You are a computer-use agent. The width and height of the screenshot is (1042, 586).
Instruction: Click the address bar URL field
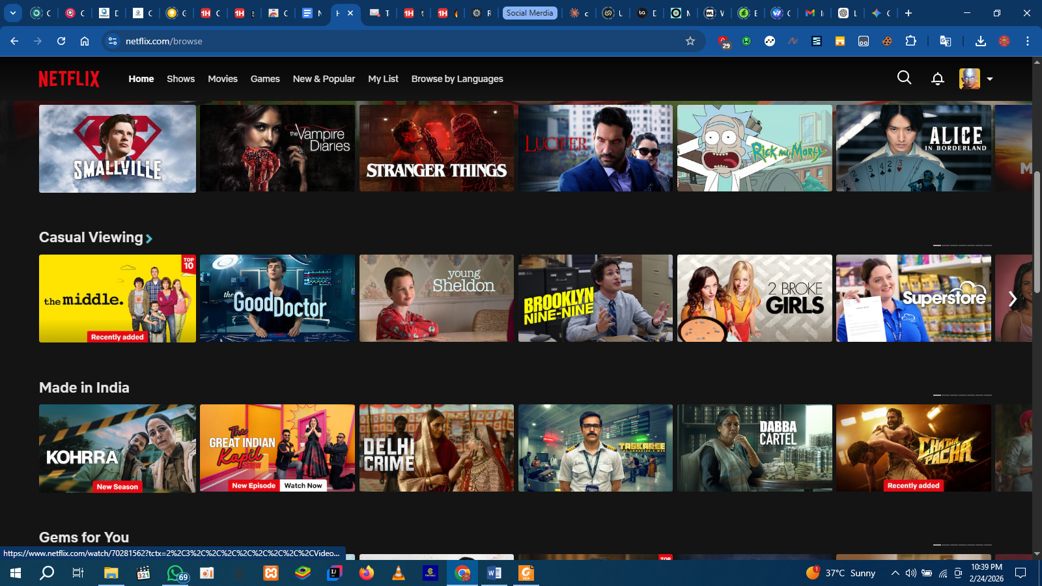click(x=391, y=41)
